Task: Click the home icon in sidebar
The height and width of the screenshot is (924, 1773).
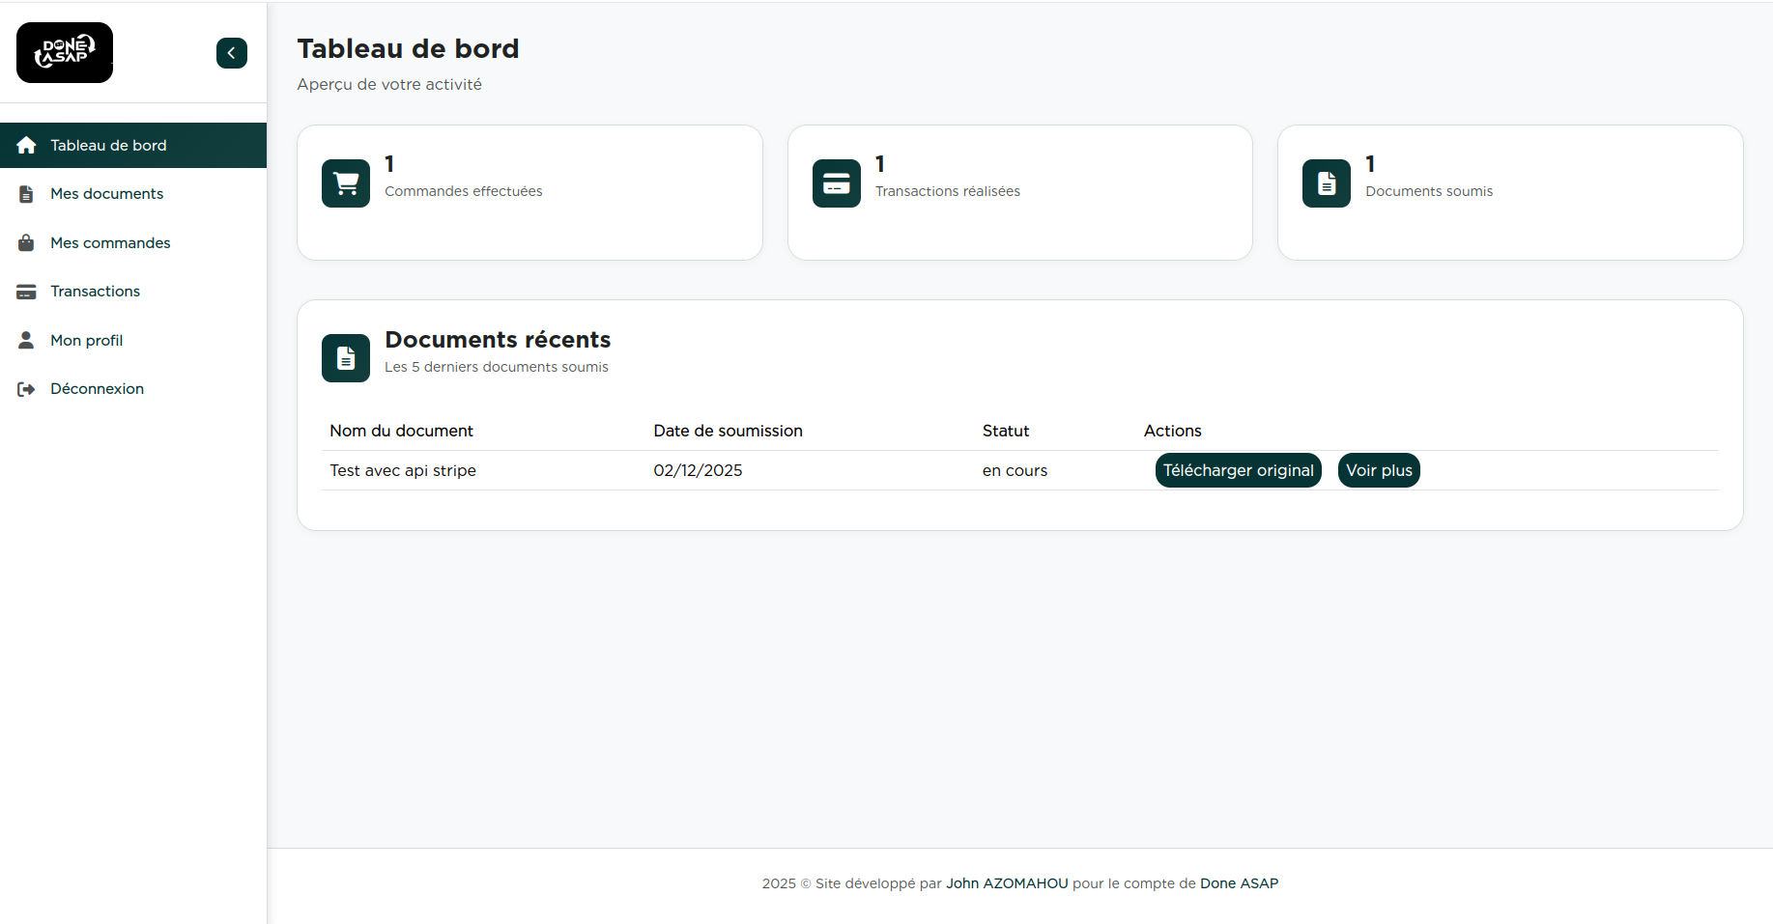Action: pyautogui.click(x=26, y=146)
